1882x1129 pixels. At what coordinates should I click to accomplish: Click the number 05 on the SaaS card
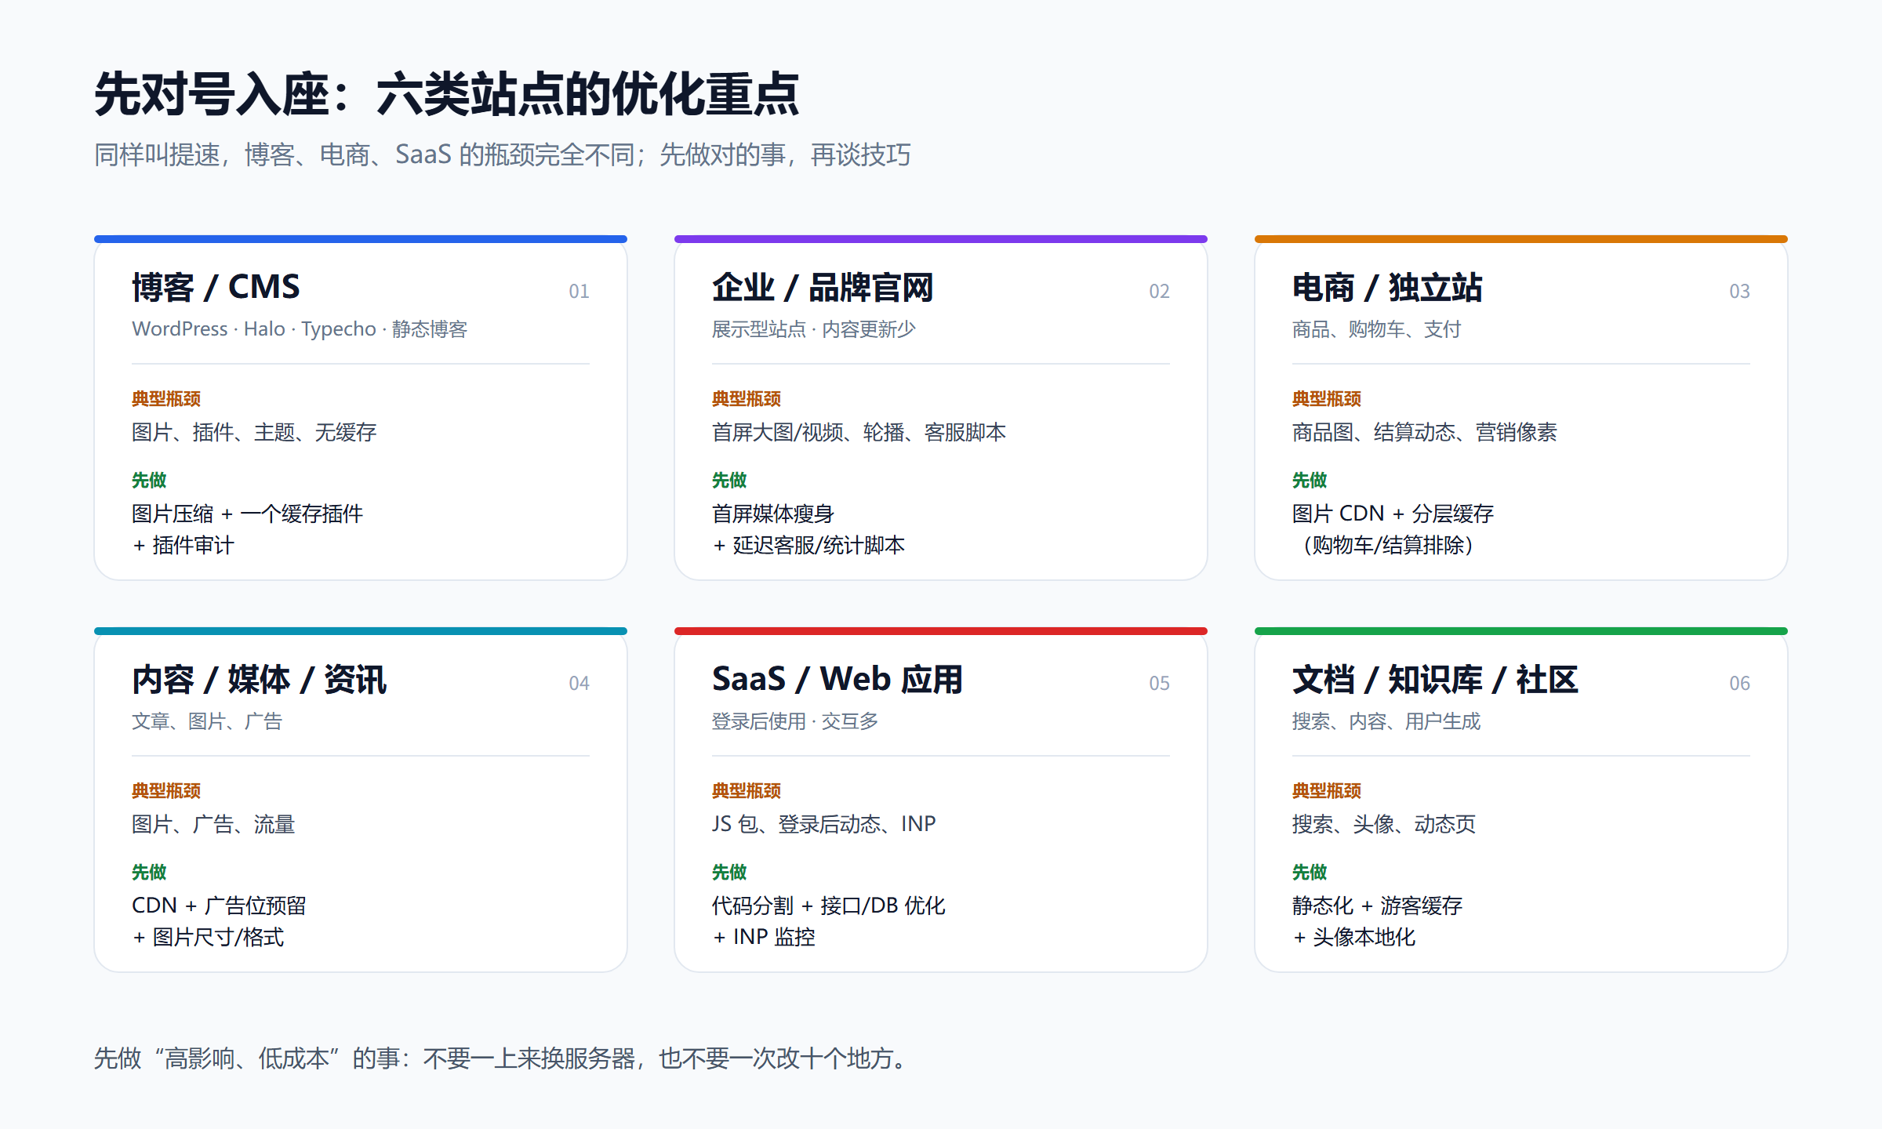coord(1159,683)
